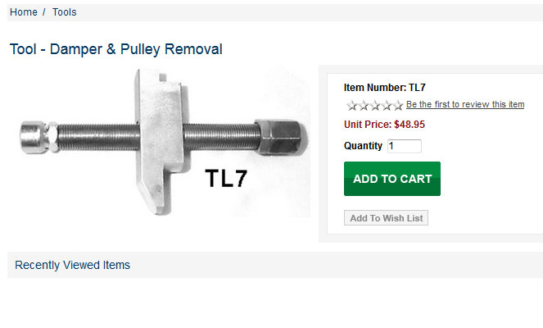
Task: Click the Unit Price $48.95 text
Action: (x=384, y=125)
